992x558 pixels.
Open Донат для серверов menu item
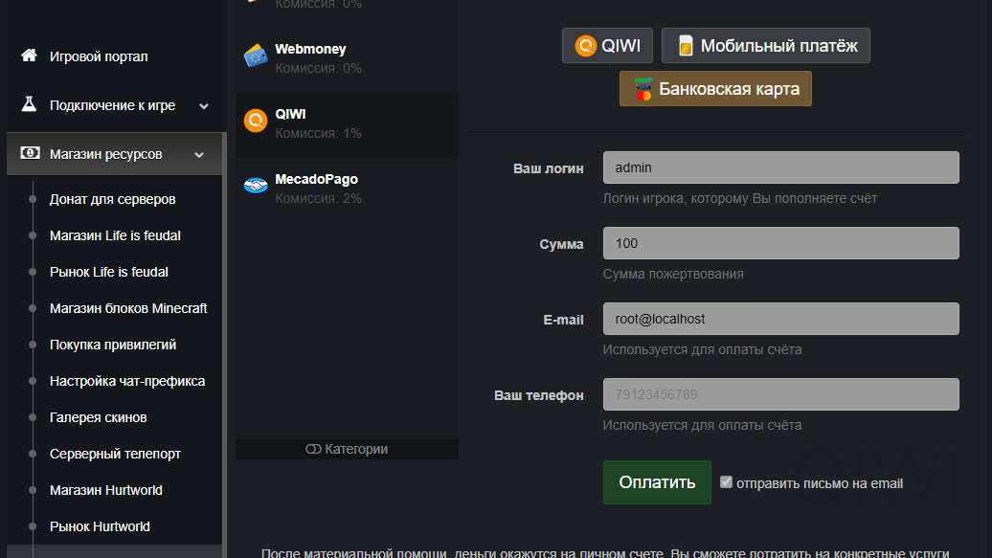[x=112, y=199]
